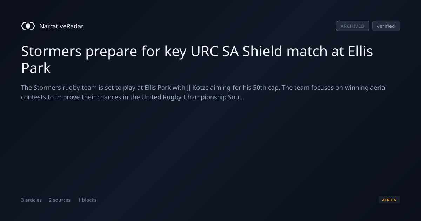Select the ARCHIVED status badge

(353, 26)
